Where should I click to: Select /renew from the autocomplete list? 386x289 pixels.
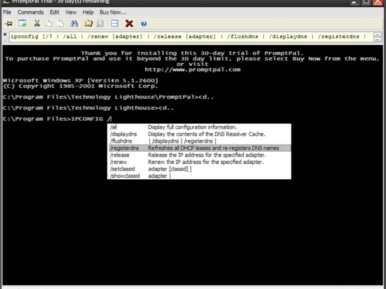click(x=199, y=162)
